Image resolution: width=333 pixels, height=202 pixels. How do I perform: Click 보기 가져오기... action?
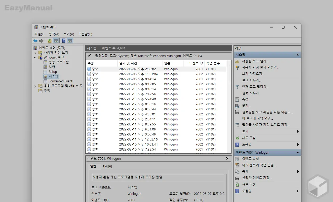tap(253, 74)
